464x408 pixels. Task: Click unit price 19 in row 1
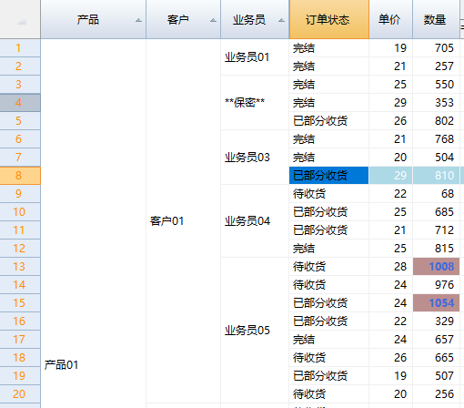390,48
